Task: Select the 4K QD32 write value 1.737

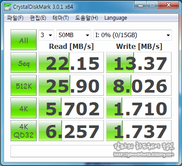Action: [139, 131]
